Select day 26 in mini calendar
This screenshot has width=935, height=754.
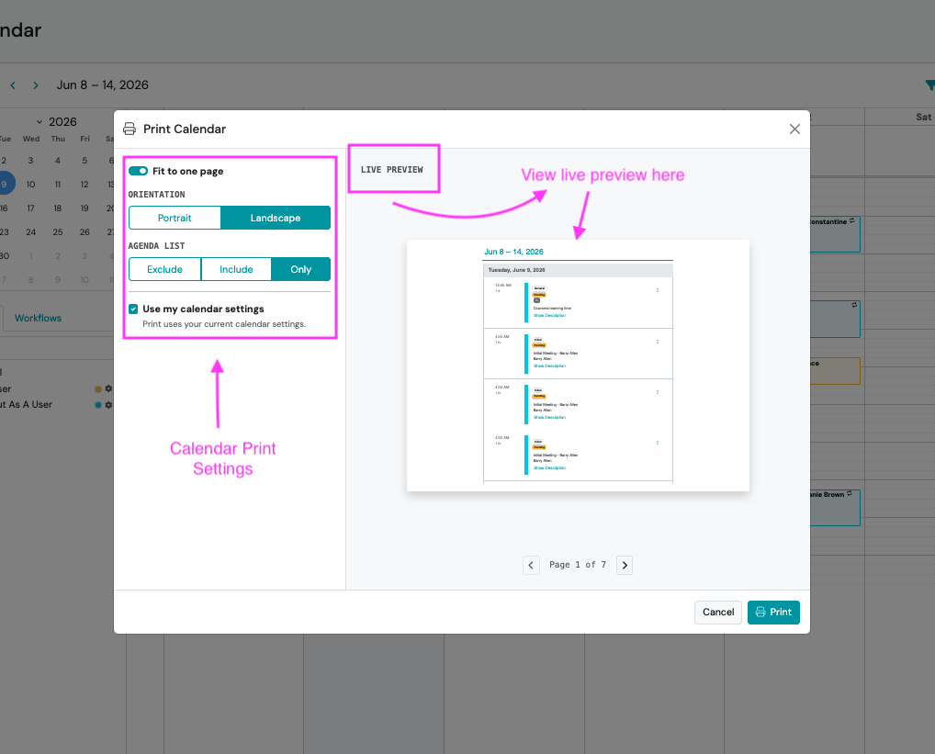84,231
